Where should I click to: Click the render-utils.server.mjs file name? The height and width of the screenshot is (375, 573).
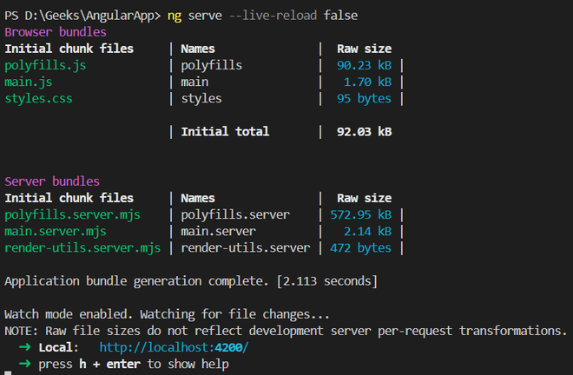[82, 247]
